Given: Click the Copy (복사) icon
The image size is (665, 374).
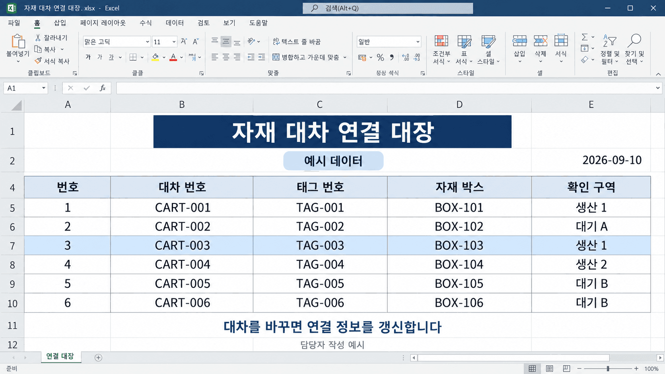Looking at the screenshot, I should [x=38, y=49].
